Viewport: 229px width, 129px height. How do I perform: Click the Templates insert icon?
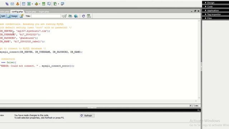pos(55,4)
